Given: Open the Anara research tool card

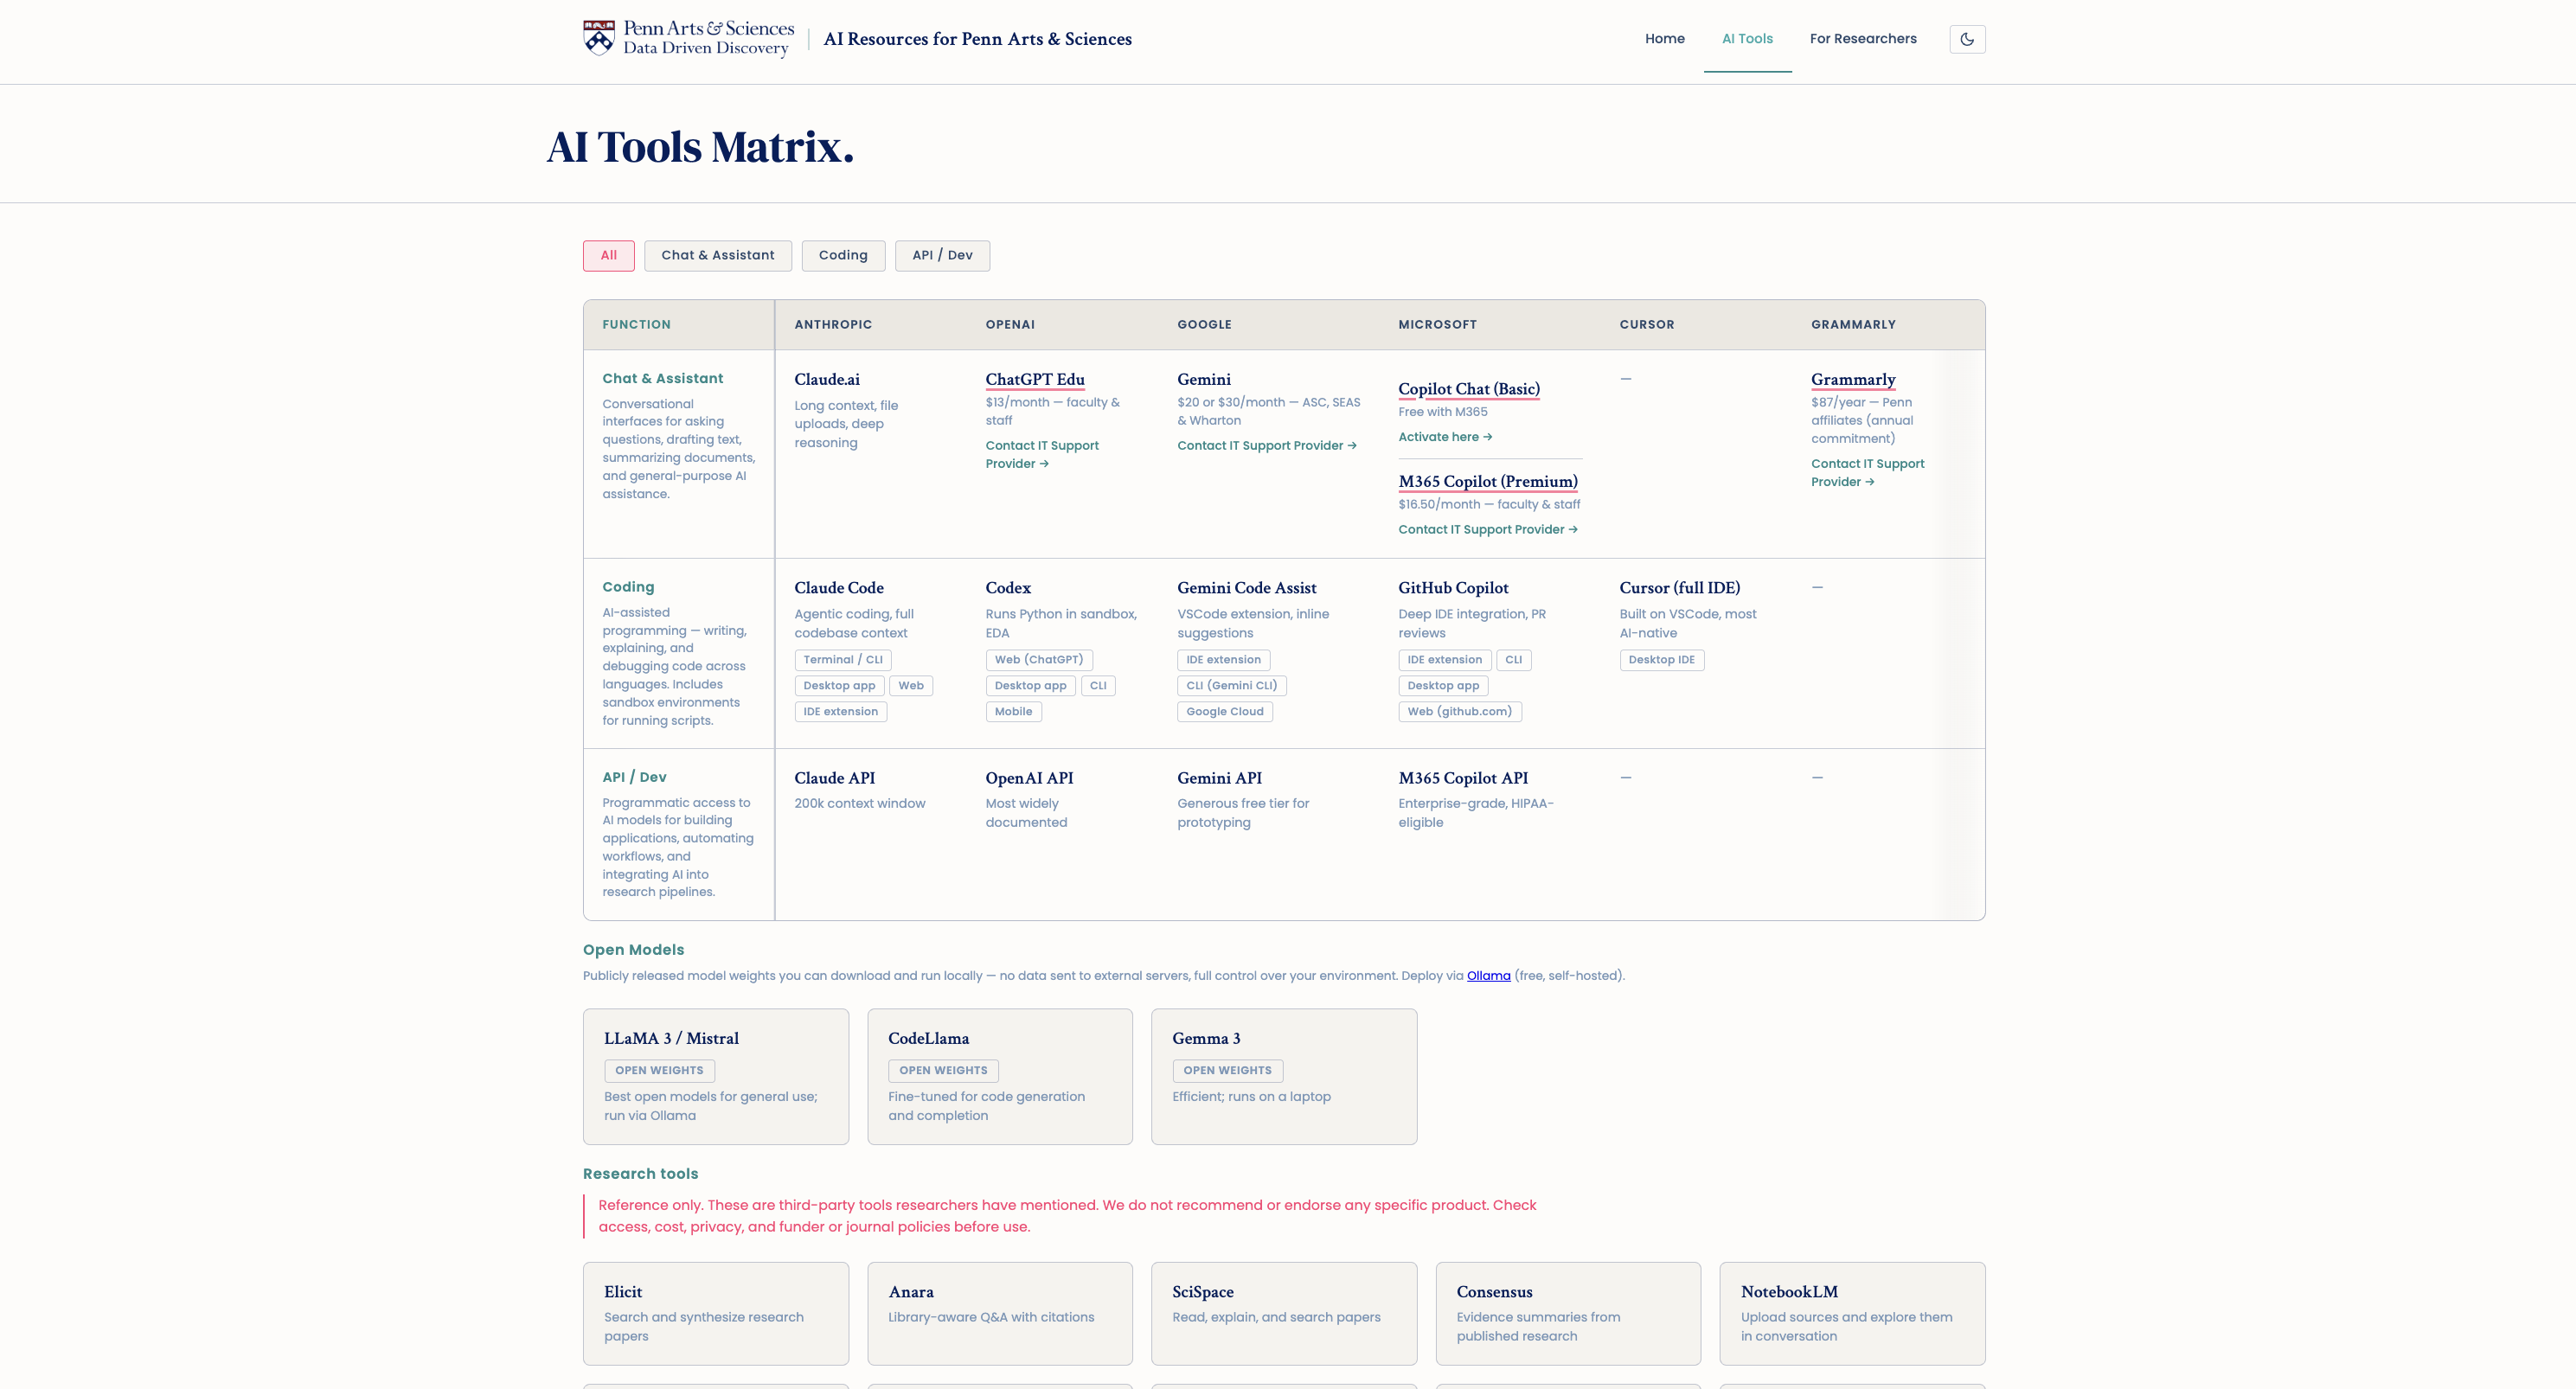Looking at the screenshot, I should [x=1000, y=1313].
